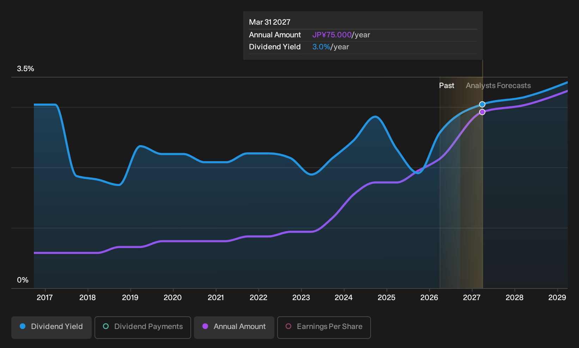Image resolution: width=579 pixels, height=348 pixels.
Task: Toggle the Dividend Yield series
Action: [x=51, y=328]
